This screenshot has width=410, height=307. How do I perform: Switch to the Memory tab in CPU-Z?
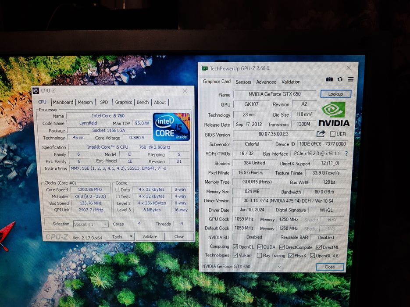pyautogui.click(x=86, y=102)
